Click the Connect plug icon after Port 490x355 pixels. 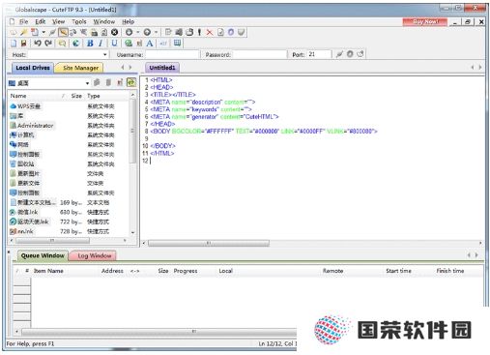pos(339,54)
